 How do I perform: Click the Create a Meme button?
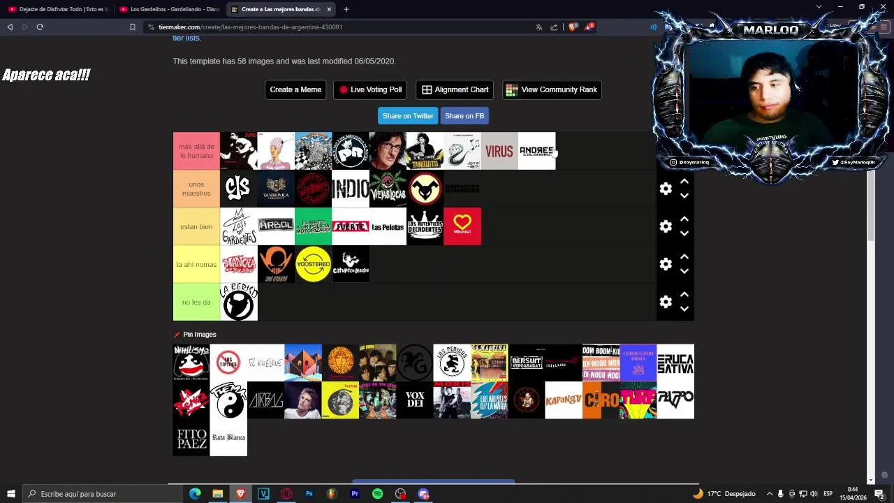295,89
